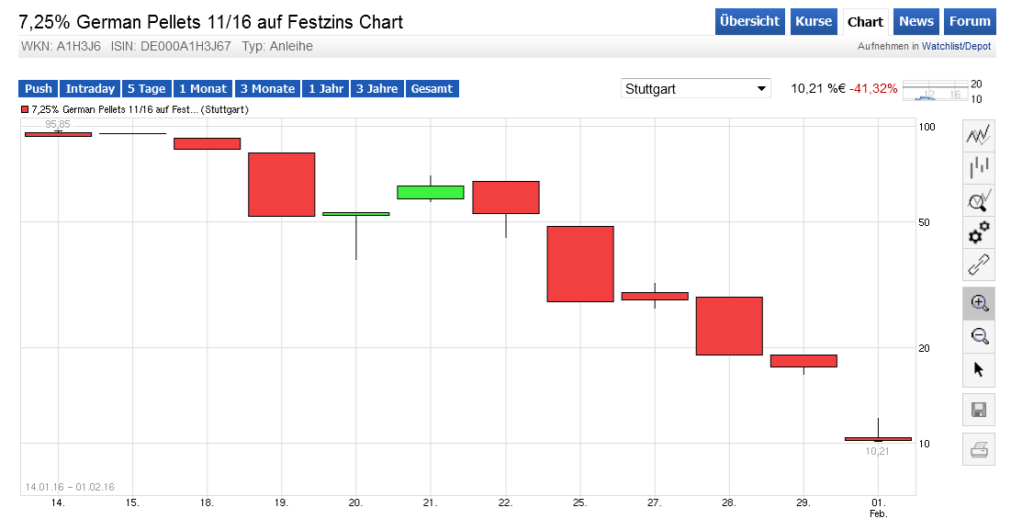Select the arrow pointer tool
This screenshot has width=1011, height=519.
click(x=978, y=369)
